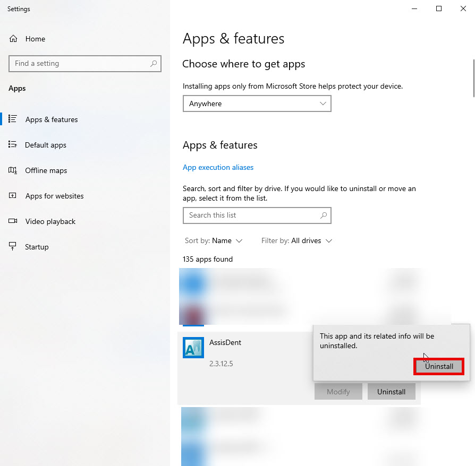Click the Video playback camera icon
The image size is (475, 466).
(13, 221)
